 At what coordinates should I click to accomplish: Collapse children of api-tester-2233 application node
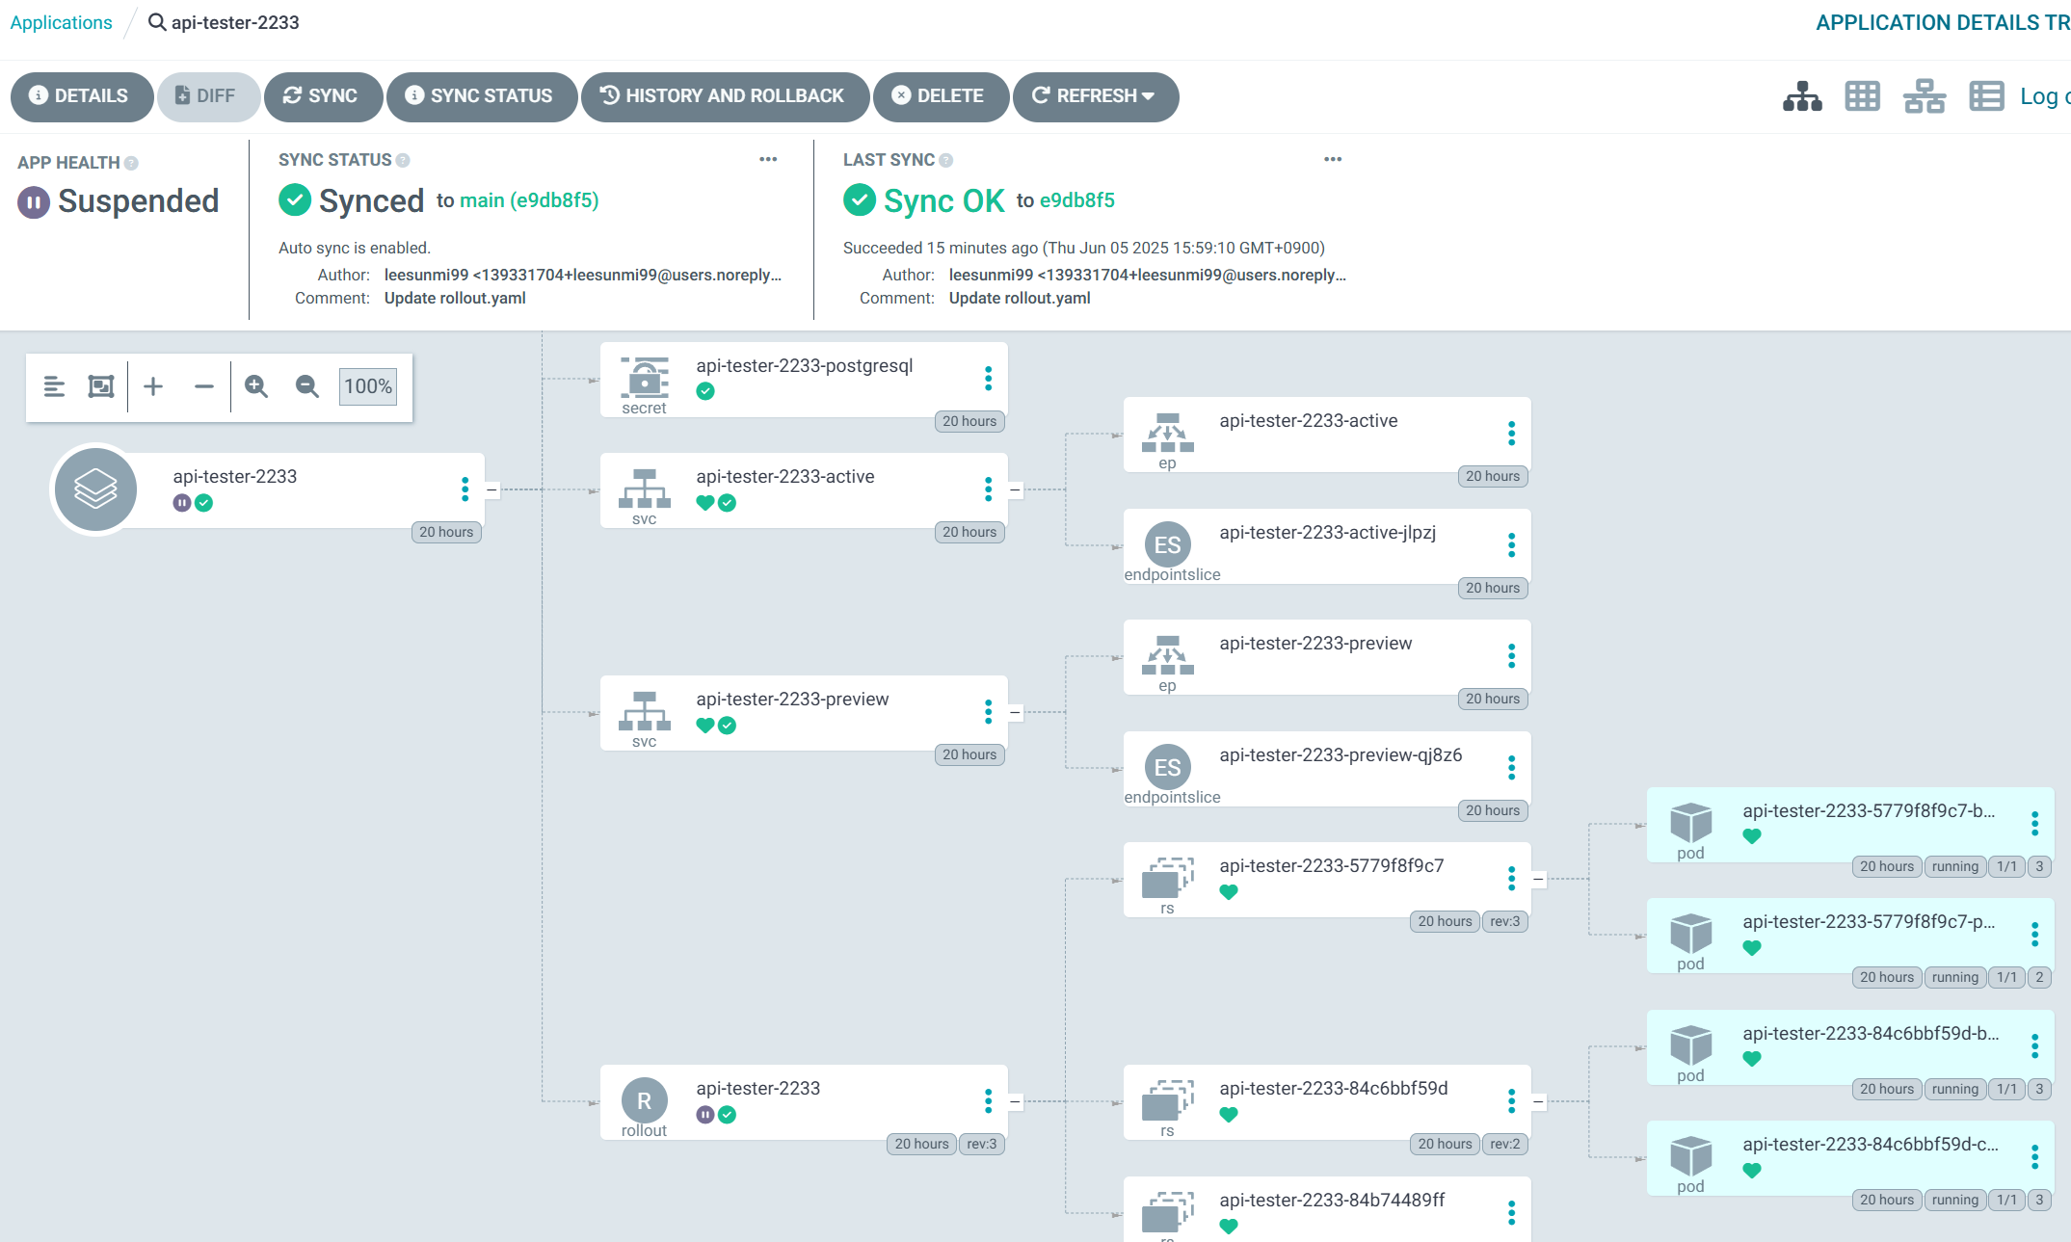click(x=491, y=489)
